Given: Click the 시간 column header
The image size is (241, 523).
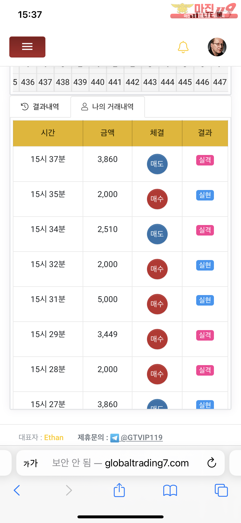Looking at the screenshot, I should pyautogui.click(x=48, y=133).
